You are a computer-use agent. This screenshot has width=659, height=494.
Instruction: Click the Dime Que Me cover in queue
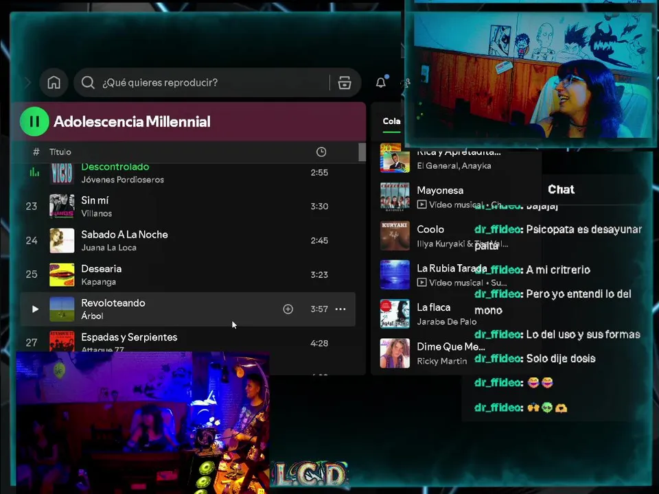coord(395,353)
